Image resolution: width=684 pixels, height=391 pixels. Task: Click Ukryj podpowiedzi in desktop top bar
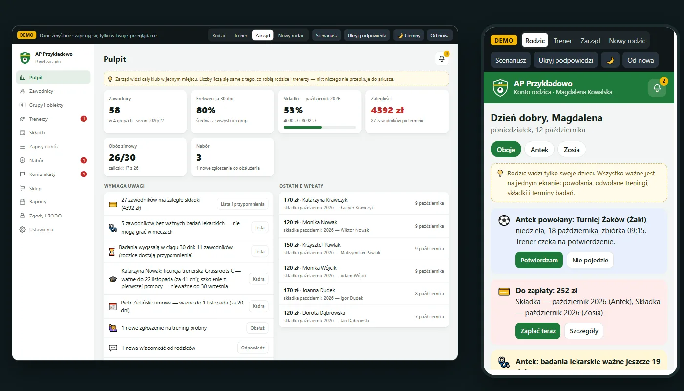tap(367, 36)
